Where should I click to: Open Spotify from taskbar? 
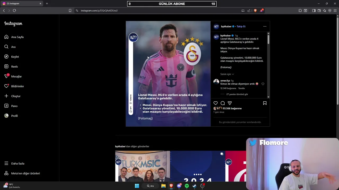(187, 186)
